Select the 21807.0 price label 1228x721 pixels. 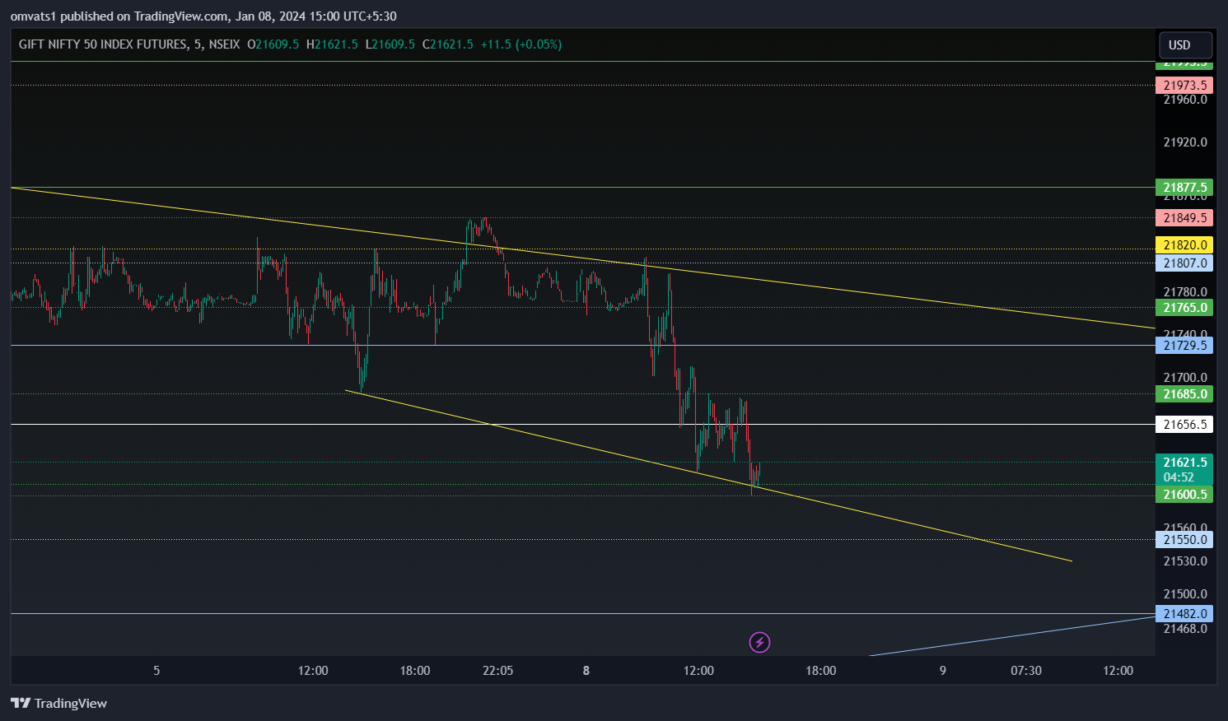1184,263
